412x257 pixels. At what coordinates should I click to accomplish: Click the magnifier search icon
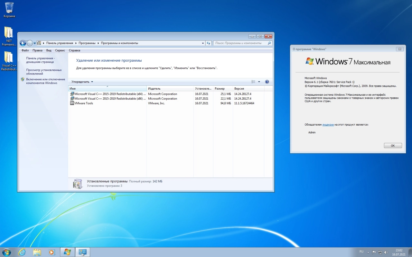click(269, 43)
